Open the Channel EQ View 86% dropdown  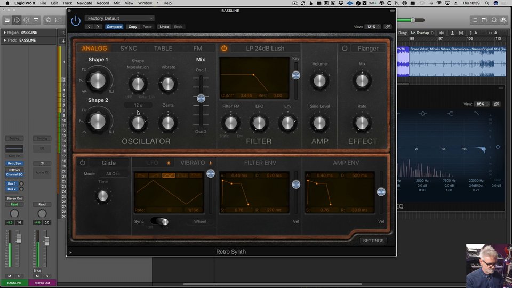[x=482, y=104]
